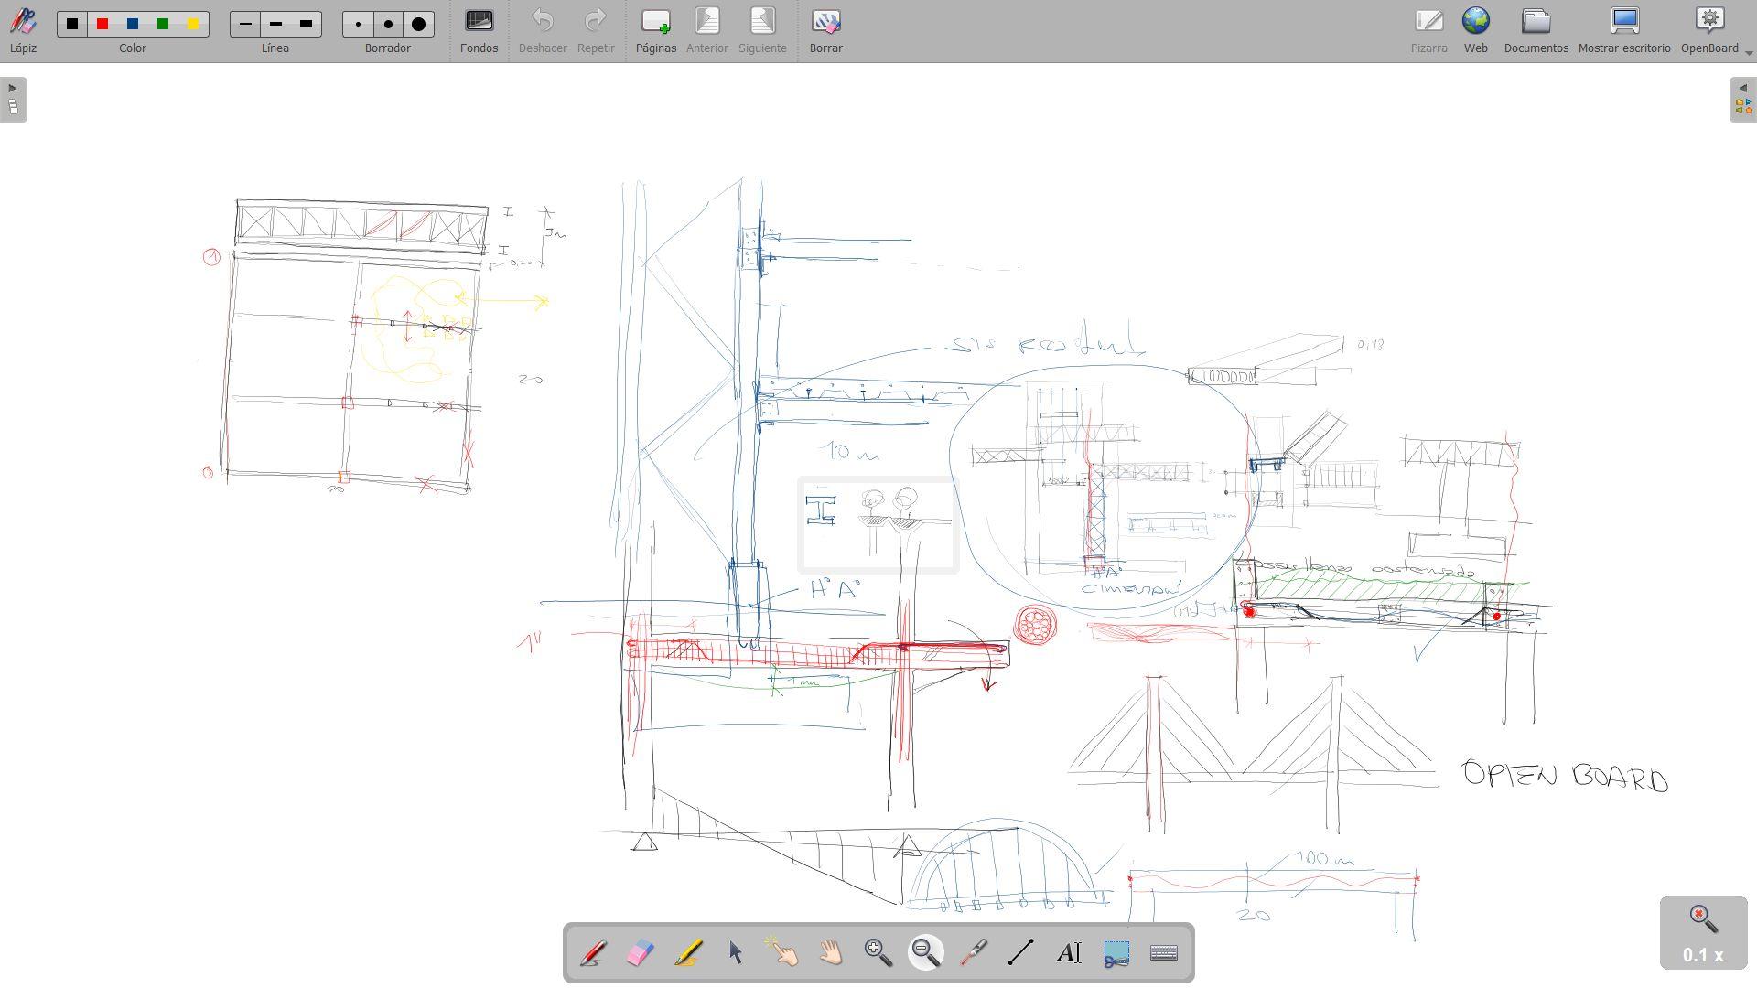The image size is (1757, 988).
Task: Activate the arrow Selector tool
Action: 736,953
